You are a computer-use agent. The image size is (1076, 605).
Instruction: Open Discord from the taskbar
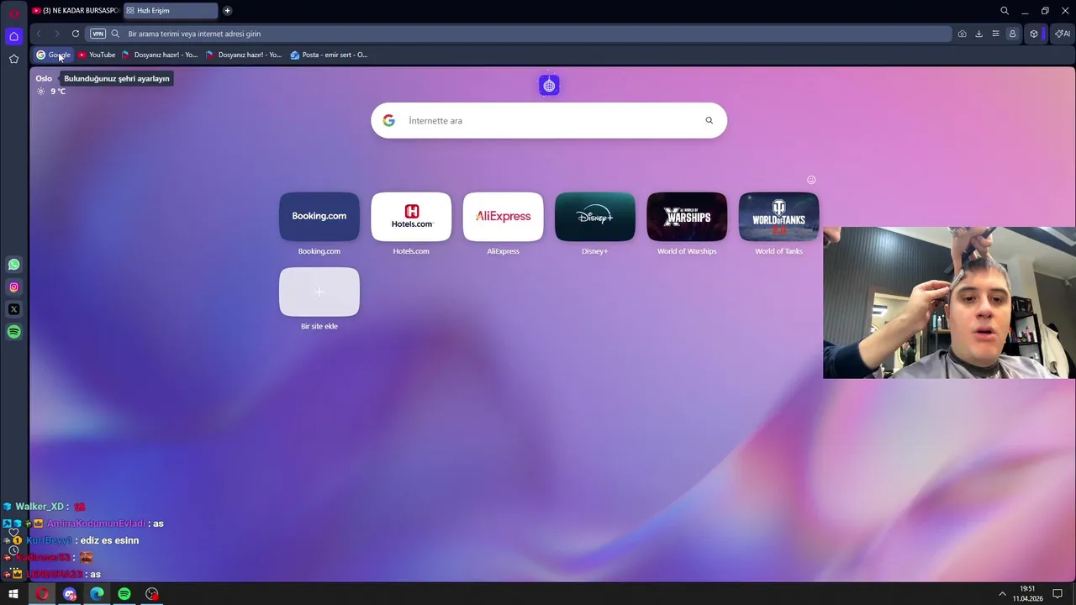pyautogui.click(x=70, y=594)
